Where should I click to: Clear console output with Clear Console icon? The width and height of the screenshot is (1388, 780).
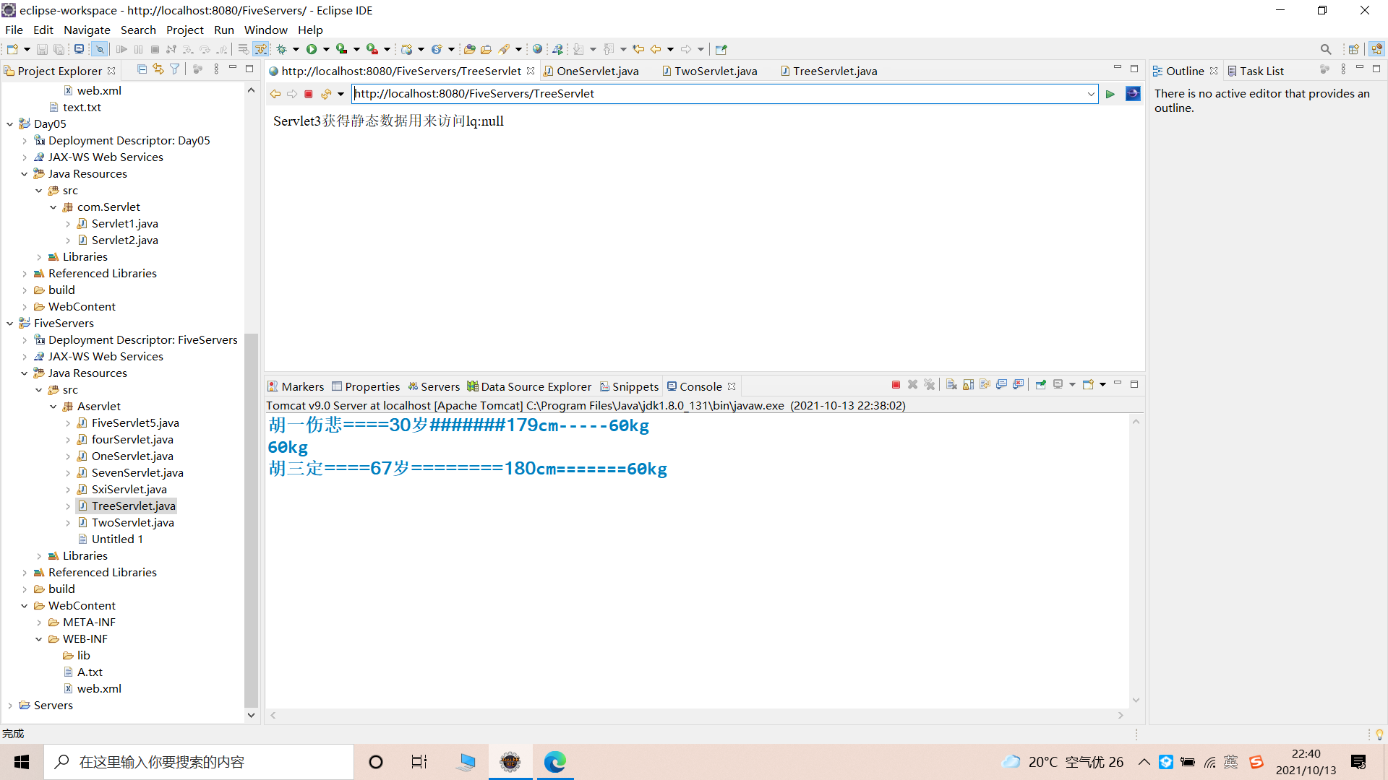pyautogui.click(x=951, y=385)
